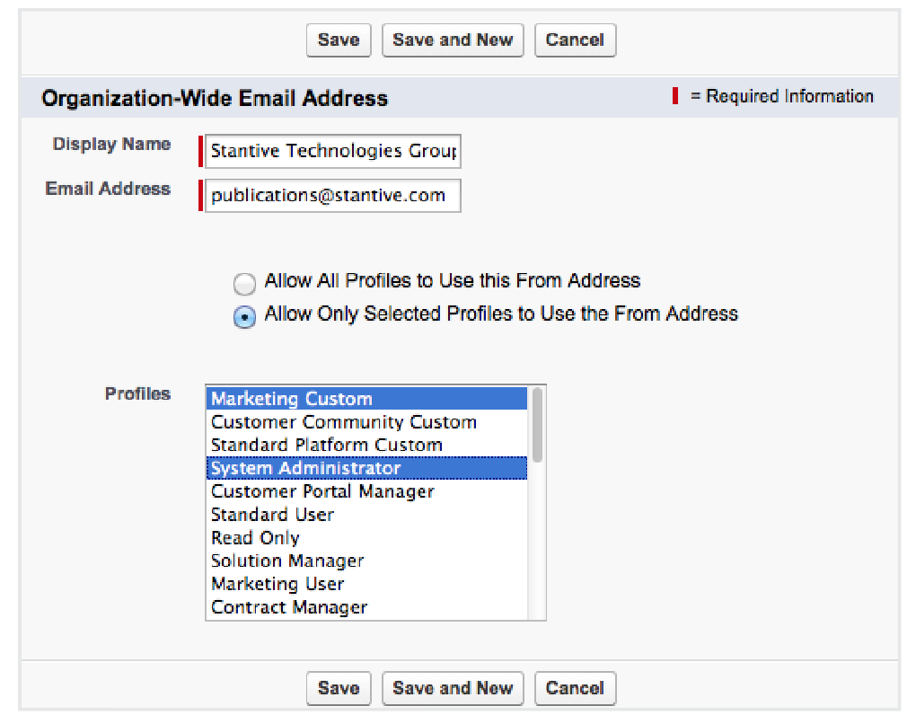This screenshot has width=916, height=724.
Task: Choose Allow Only Selected Profiles radio
Action: point(243,318)
